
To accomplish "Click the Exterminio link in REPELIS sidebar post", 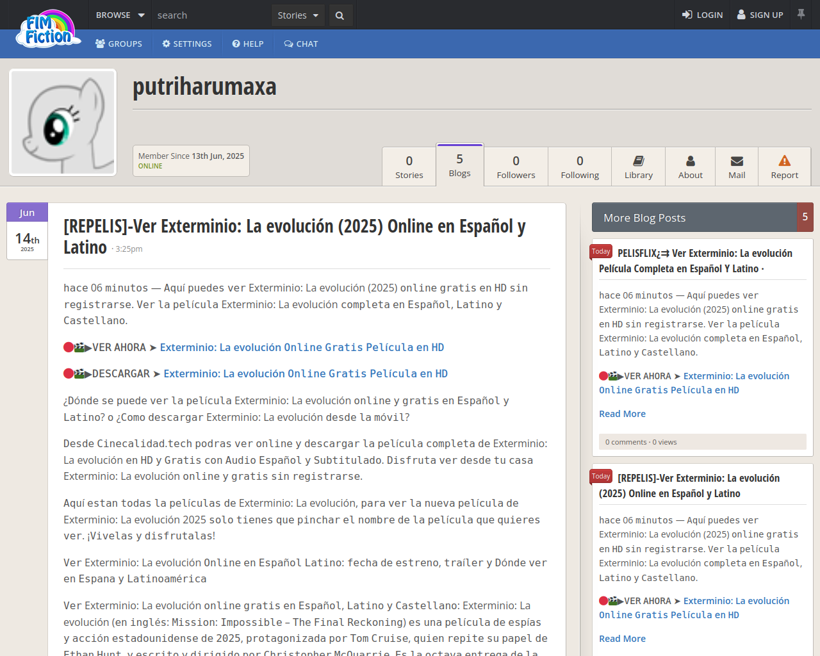I will (x=694, y=607).
